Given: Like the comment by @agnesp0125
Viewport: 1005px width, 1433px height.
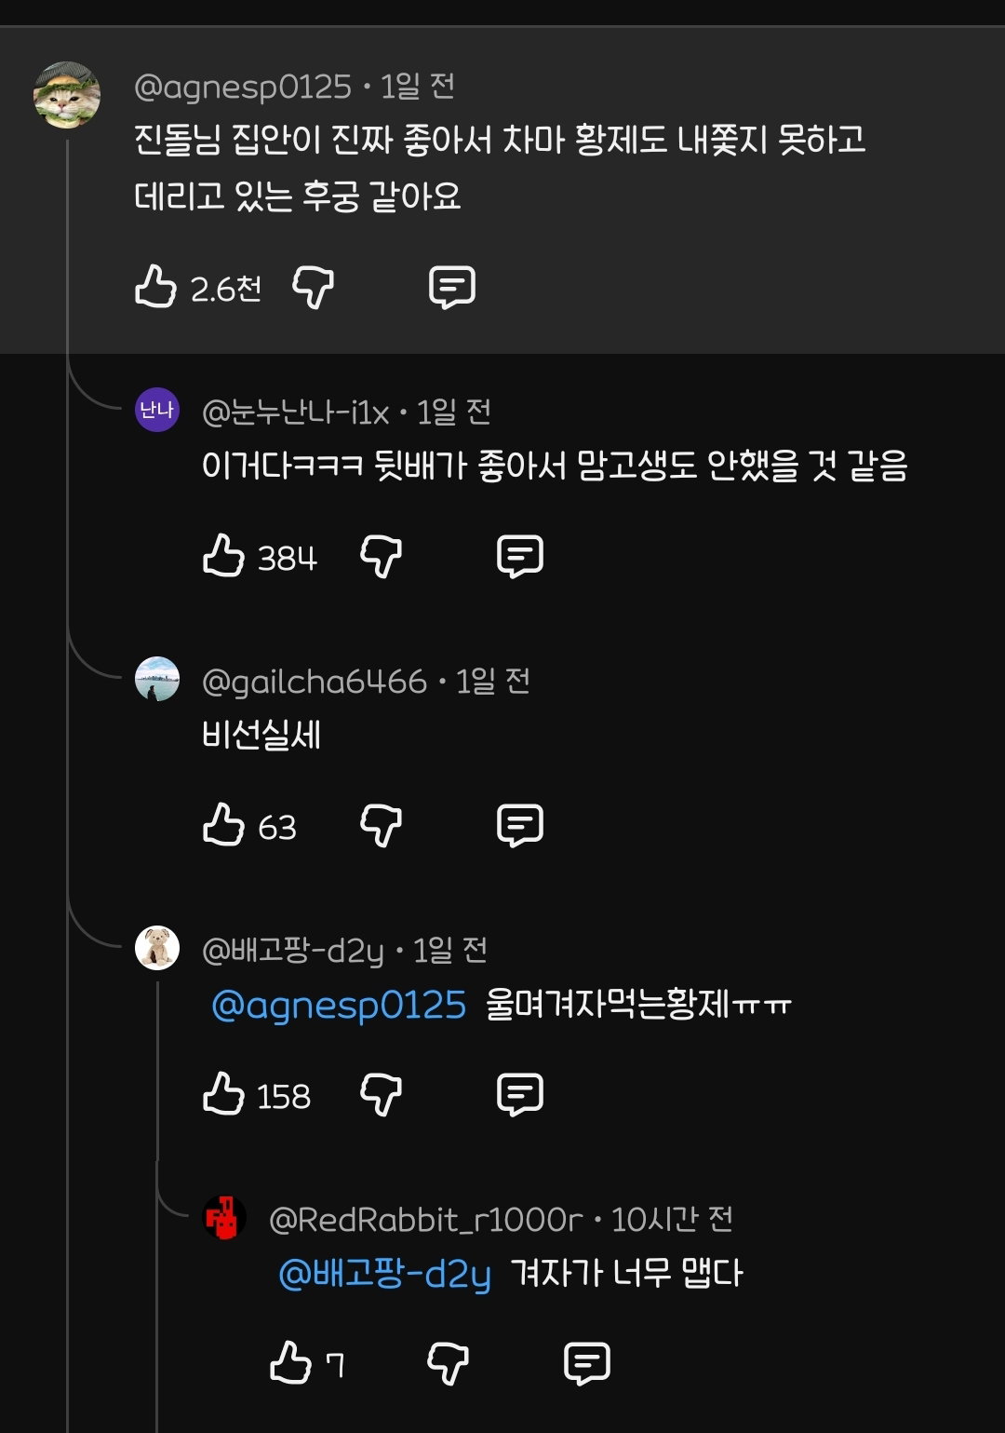Looking at the screenshot, I should [x=155, y=287].
